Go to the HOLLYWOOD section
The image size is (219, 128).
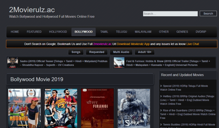click(58, 32)
